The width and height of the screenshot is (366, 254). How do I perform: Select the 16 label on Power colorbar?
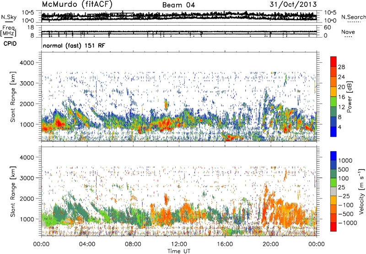point(341,97)
